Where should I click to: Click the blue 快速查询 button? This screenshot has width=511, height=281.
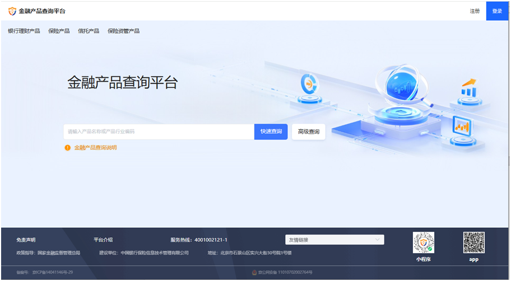271,132
